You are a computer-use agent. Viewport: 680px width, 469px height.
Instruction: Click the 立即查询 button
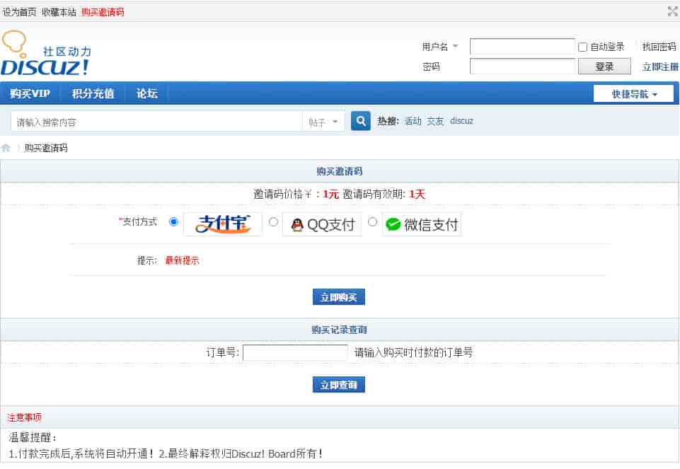click(x=339, y=385)
